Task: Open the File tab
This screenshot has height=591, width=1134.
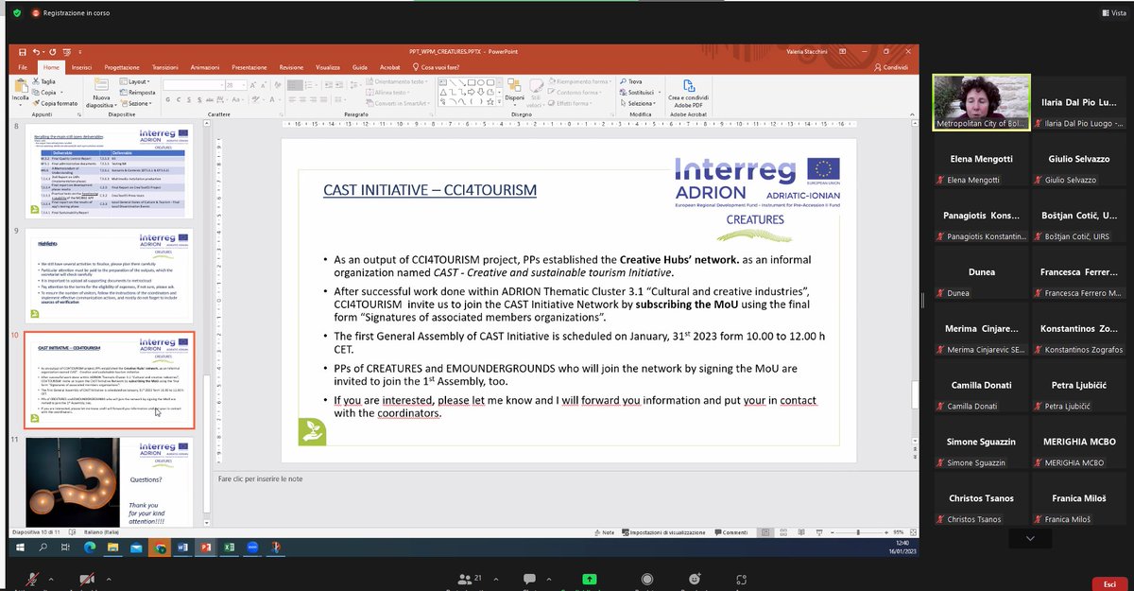Action: 24,67
